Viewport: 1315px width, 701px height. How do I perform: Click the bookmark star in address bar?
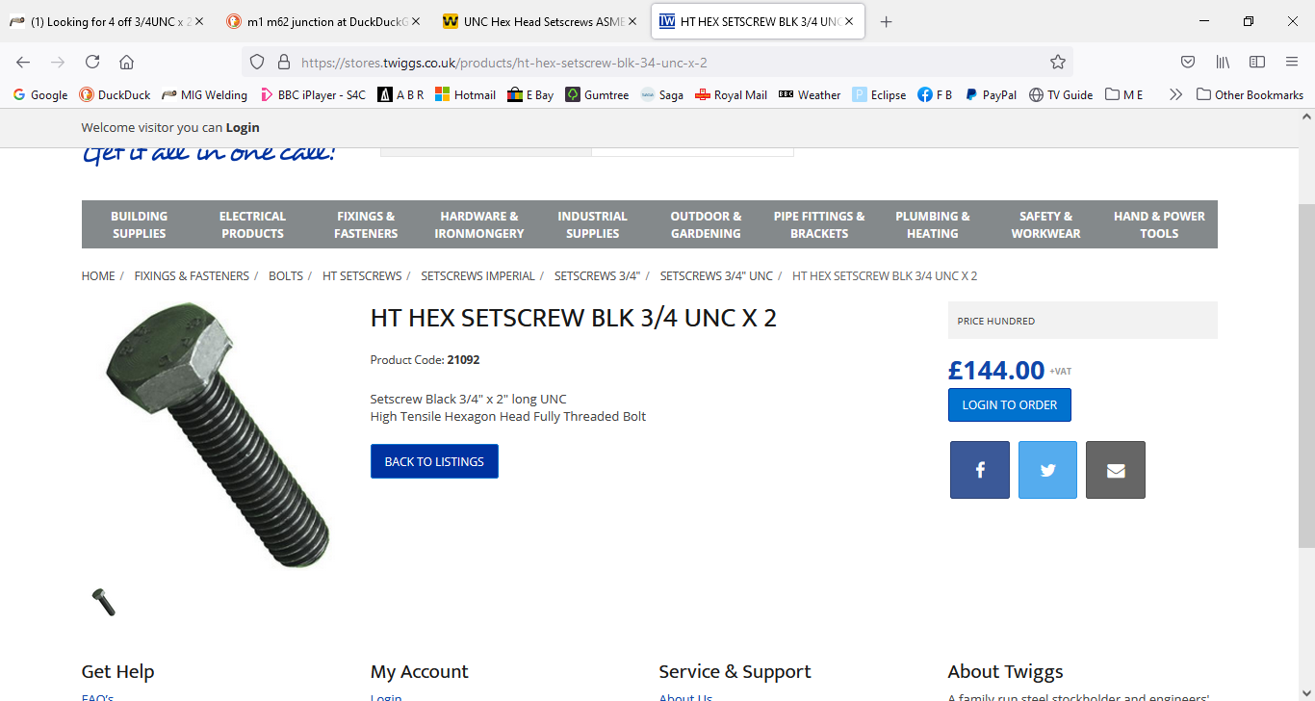pos(1058,63)
